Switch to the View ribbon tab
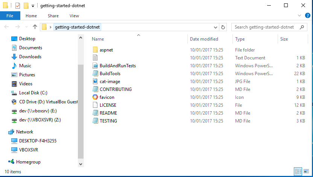Image resolution: width=313 pixels, height=177 pixels. [74, 16]
